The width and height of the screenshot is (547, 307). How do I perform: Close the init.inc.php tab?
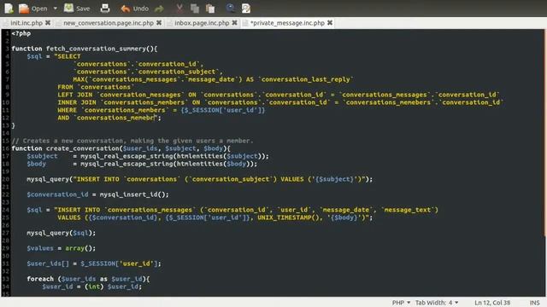[48, 23]
